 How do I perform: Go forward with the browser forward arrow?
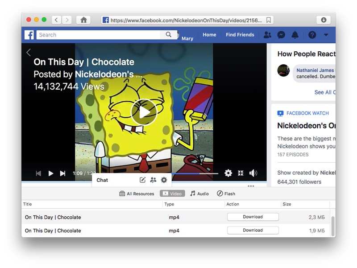(67, 20)
